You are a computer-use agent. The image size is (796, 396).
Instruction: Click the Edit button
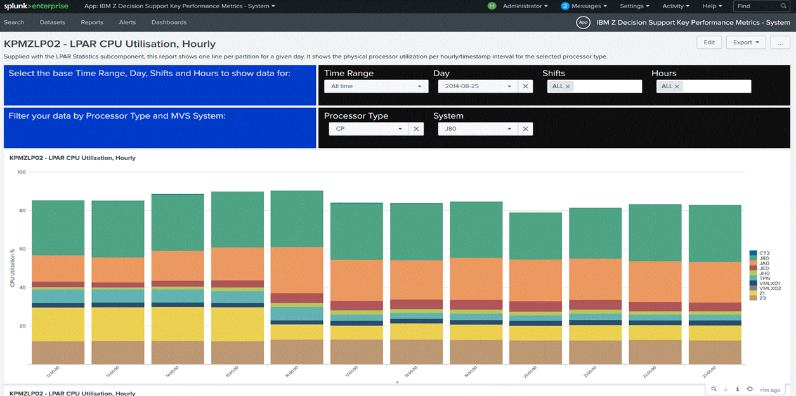click(708, 42)
